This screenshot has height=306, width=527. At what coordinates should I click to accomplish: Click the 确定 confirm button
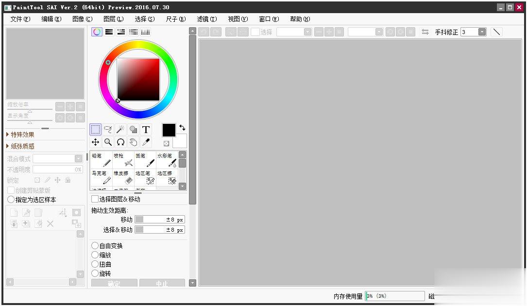(114, 283)
